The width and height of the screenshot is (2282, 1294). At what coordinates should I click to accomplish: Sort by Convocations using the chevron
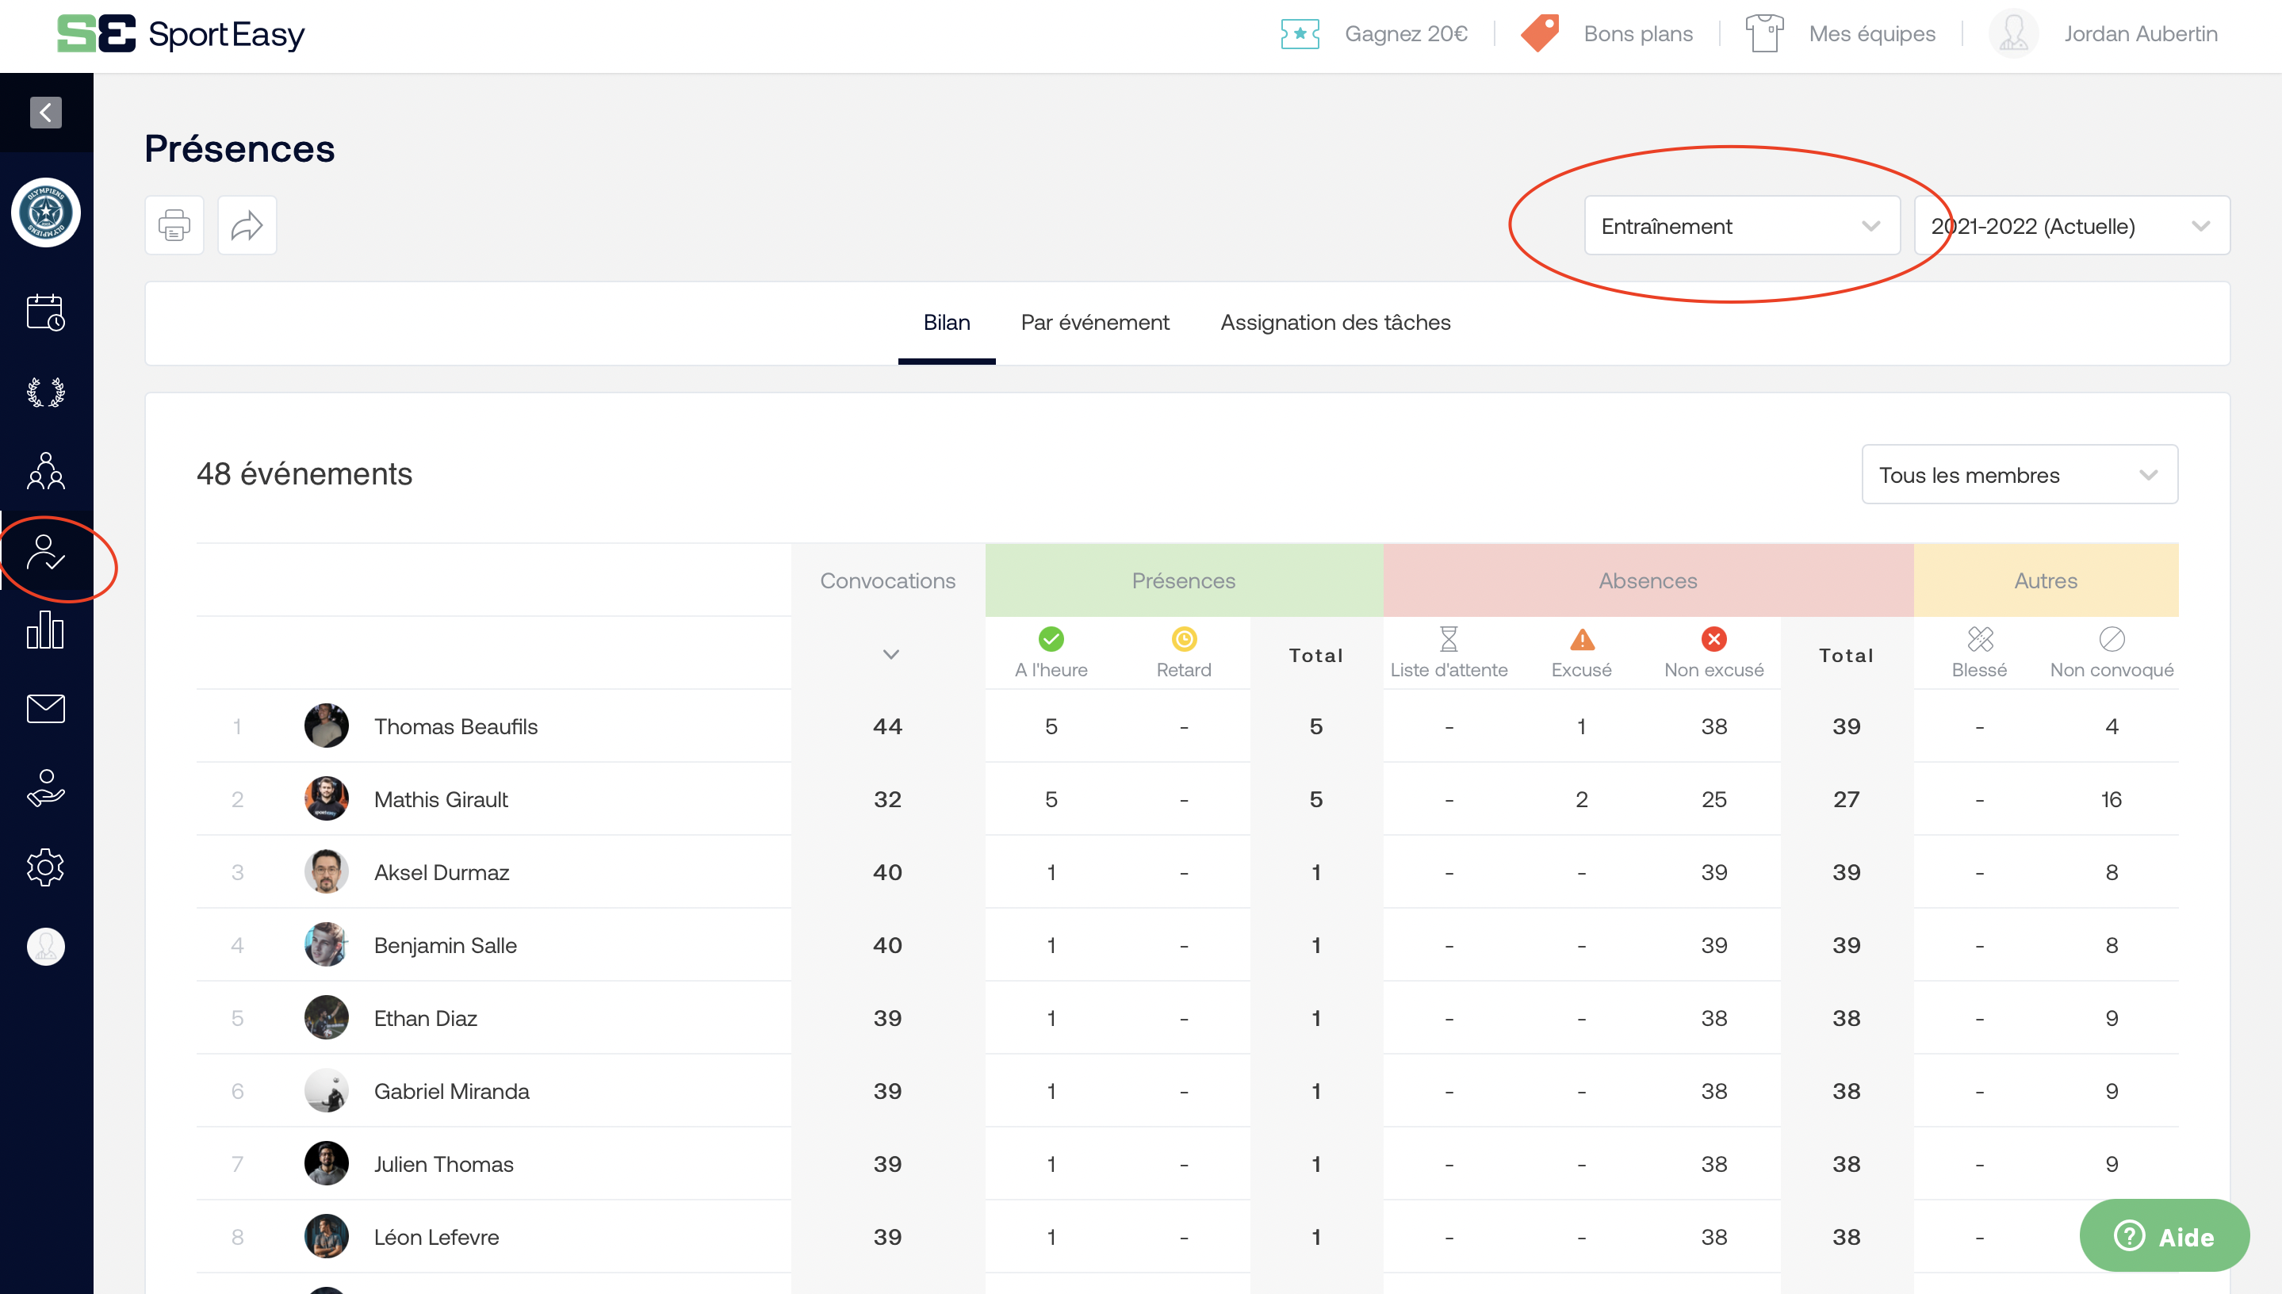[x=890, y=654]
